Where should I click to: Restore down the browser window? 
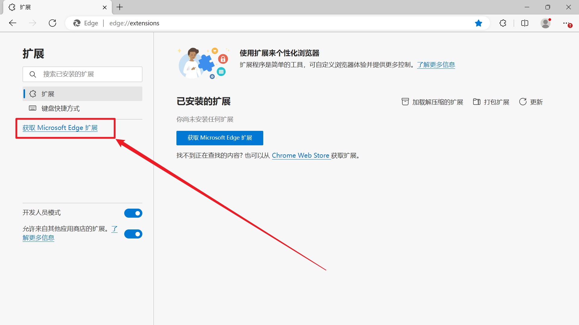548,7
